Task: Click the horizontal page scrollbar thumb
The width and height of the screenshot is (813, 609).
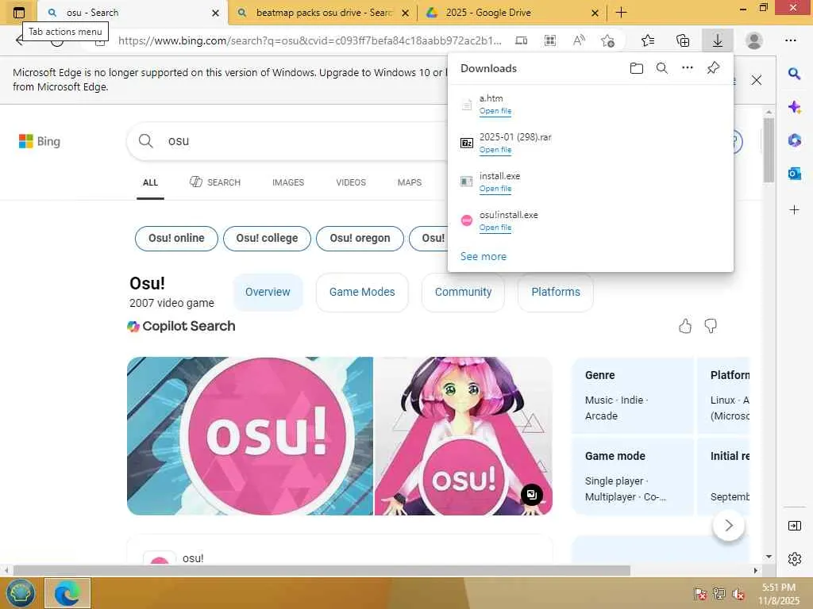Action: tap(322, 570)
